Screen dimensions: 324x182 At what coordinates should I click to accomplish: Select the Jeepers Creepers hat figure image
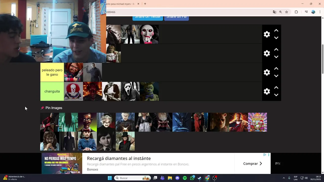[x=113, y=34]
